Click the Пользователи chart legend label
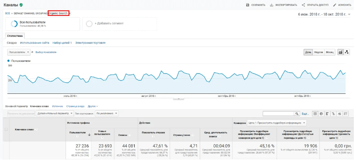The width and height of the screenshot is (356, 162). pos(21,61)
